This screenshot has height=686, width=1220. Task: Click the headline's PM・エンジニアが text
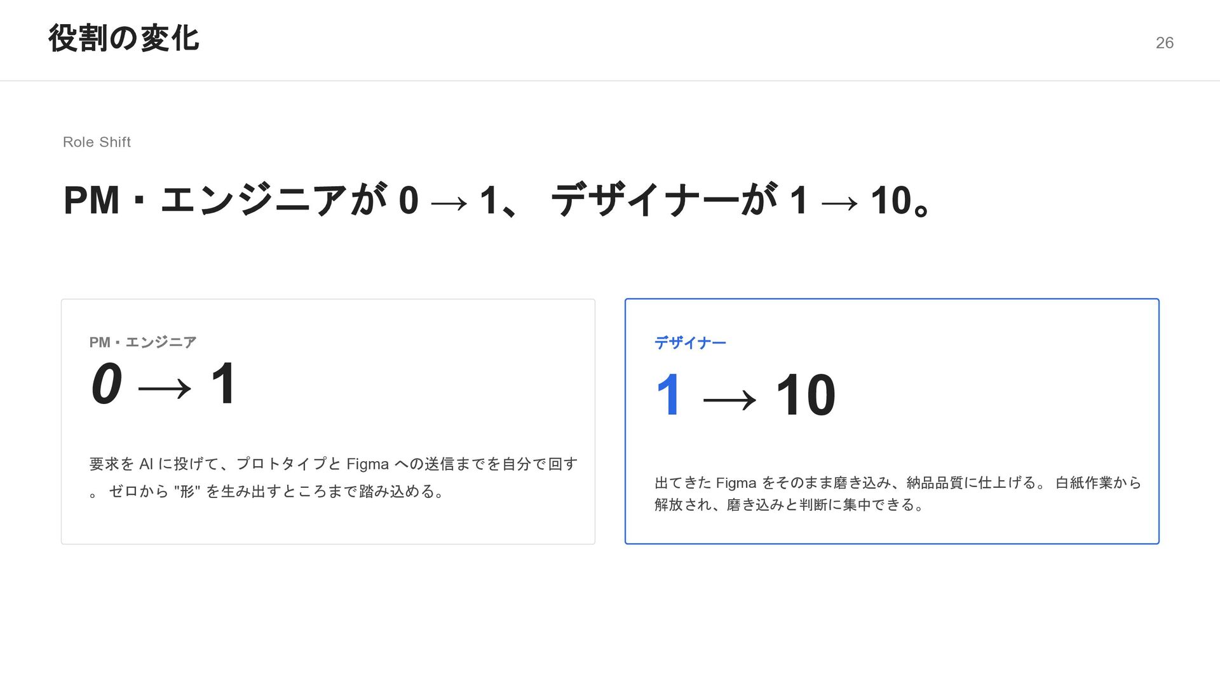225,200
